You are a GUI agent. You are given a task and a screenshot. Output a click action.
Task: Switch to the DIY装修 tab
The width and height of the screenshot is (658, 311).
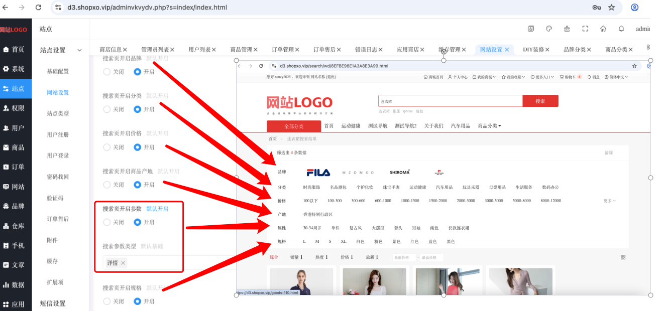533,50
